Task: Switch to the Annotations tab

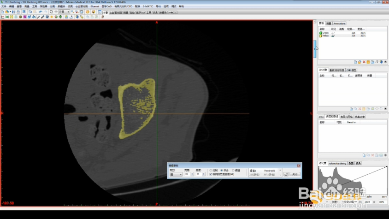Action: point(339,24)
